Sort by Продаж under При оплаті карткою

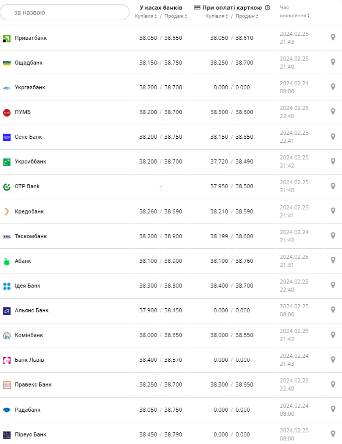(247, 16)
